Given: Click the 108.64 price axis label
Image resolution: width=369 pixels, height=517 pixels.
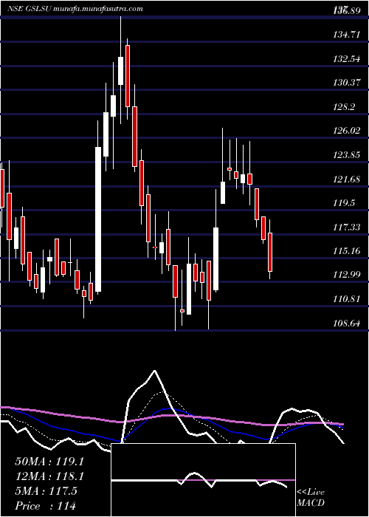Looking at the screenshot, I should [x=347, y=323].
